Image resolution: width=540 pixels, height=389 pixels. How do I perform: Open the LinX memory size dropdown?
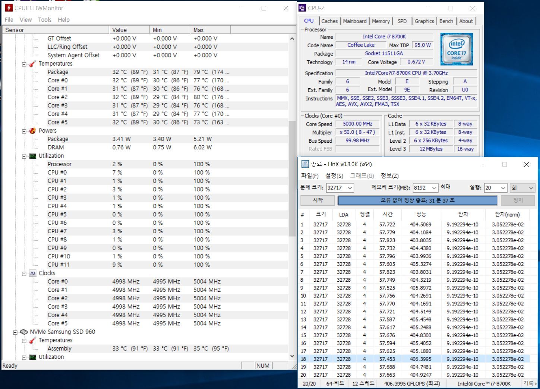[434, 188]
